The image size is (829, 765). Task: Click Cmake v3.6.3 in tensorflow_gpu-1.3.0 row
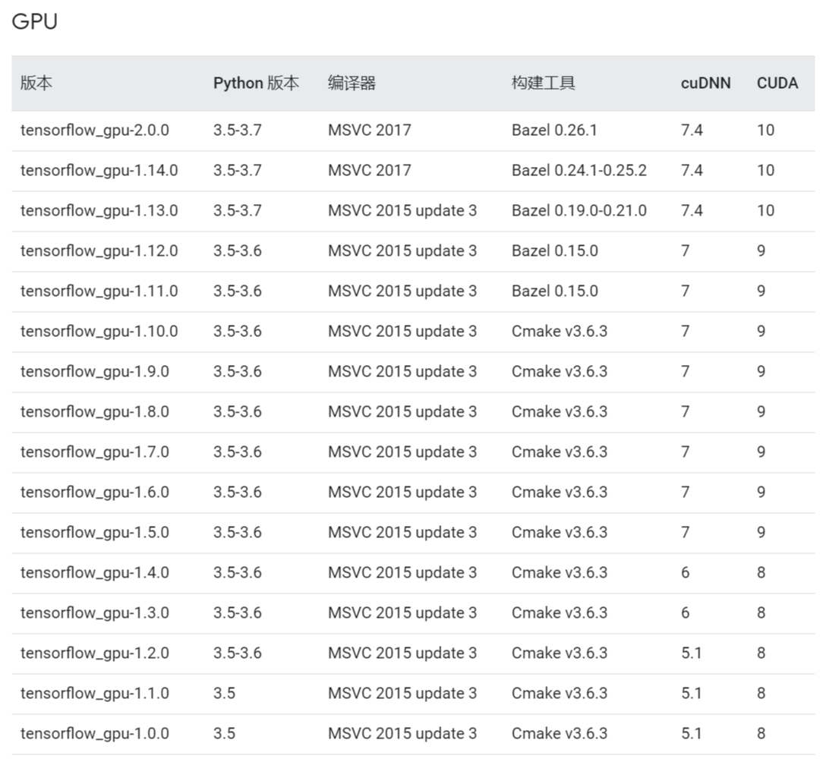pyautogui.click(x=559, y=612)
